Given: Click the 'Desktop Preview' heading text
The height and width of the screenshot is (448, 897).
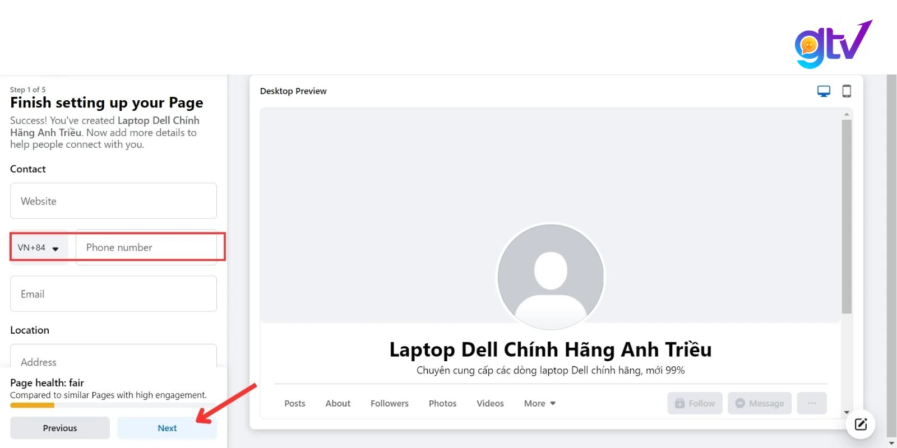Looking at the screenshot, I should [293, 91].
